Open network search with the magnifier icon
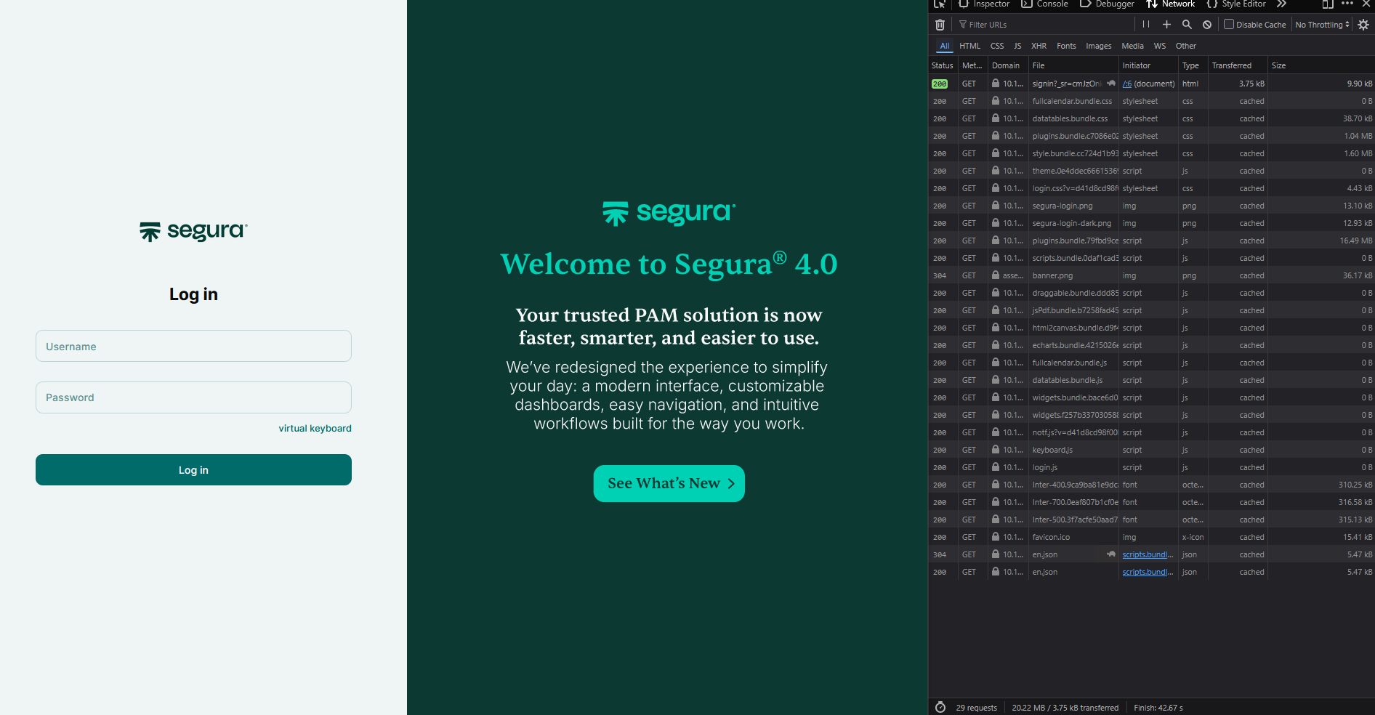This screenshot has height=715, width=1375. coord(1187,25)
